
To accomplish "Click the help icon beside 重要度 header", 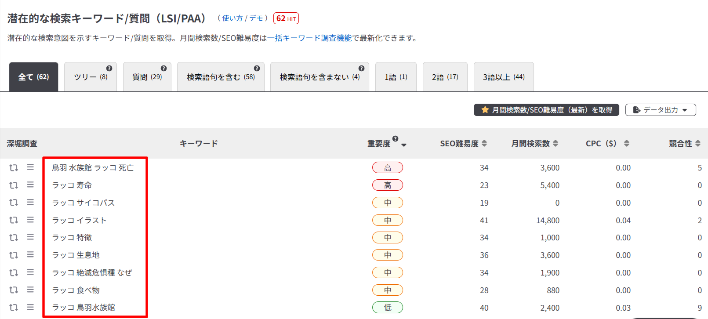I will (x=395, y=139).
